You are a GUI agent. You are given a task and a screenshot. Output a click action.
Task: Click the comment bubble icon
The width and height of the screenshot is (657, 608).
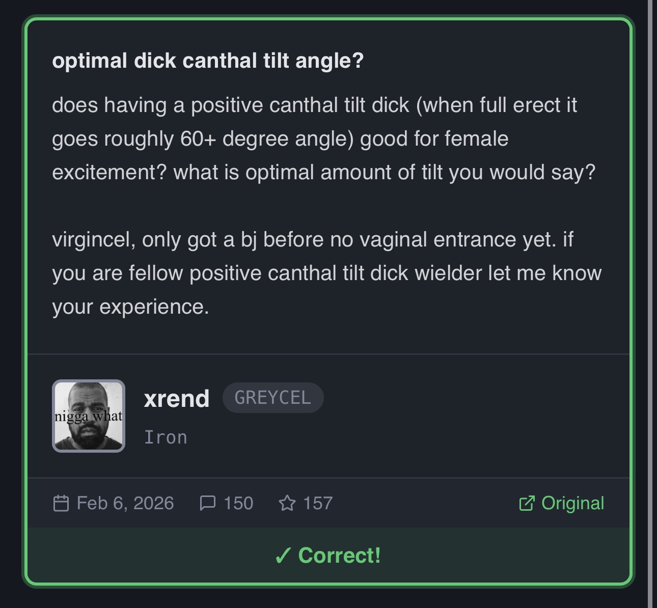click(207, 503)
